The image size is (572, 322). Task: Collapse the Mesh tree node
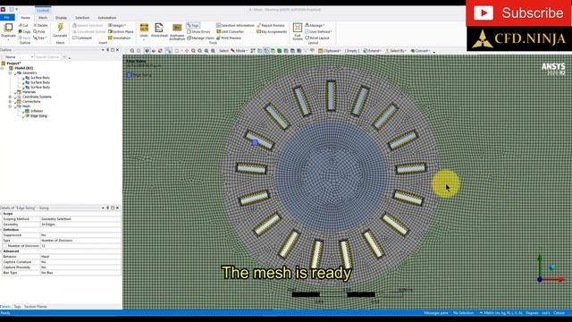tap(10, 106)
